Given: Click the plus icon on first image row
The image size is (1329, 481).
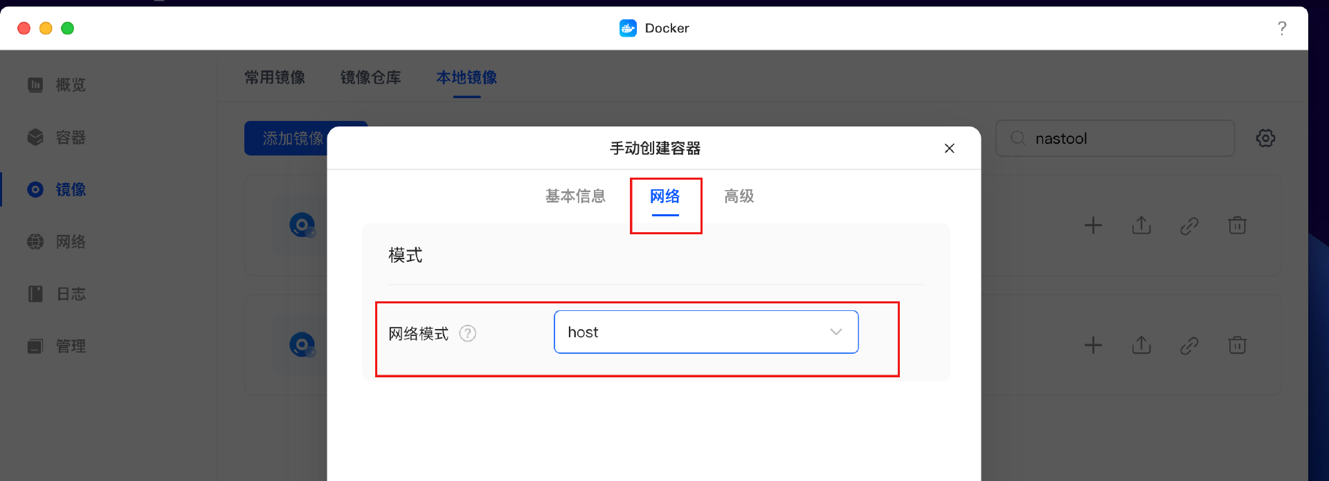Looking at the screenshot, I should (1093, 225).
